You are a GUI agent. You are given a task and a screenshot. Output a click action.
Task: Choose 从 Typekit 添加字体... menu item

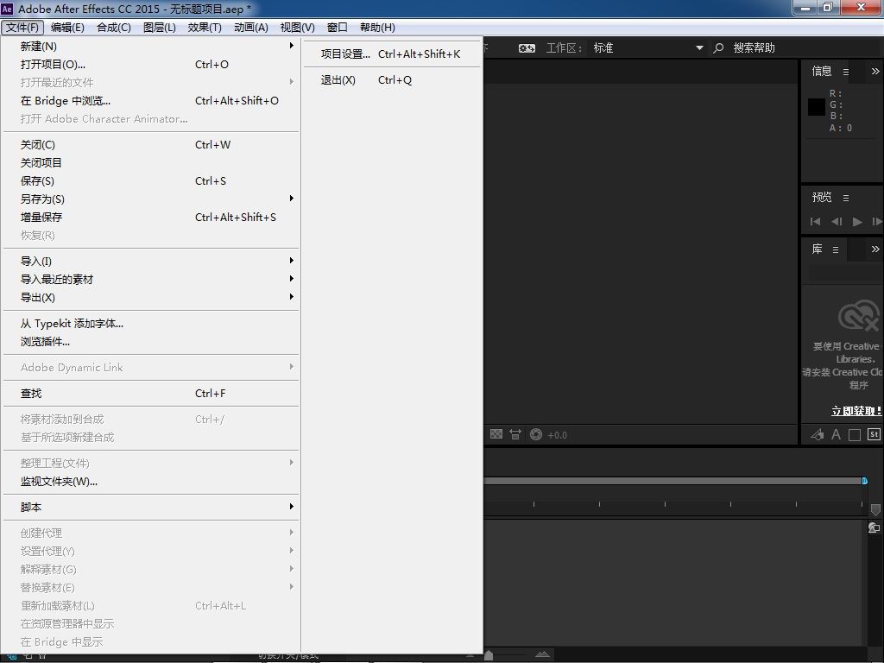point(151,323)
